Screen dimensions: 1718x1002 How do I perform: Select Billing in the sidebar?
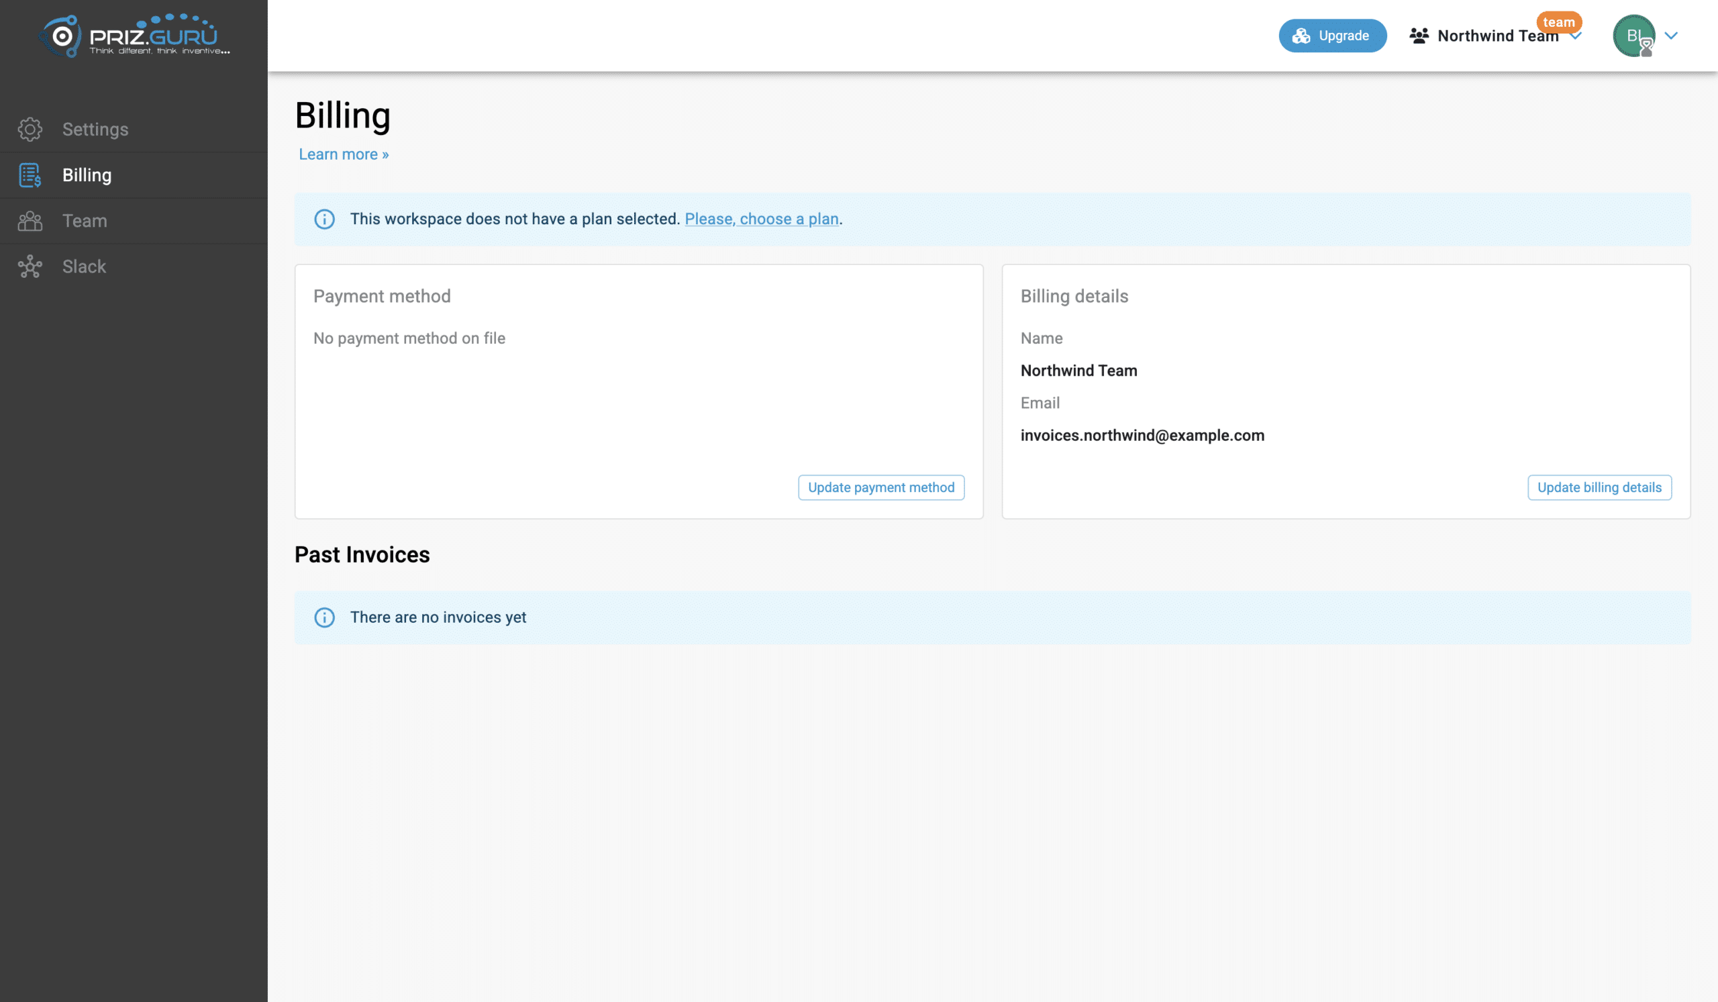pos(134,174)
